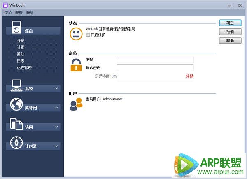
Task: Minimize the WinLock window
Action: click(x=230, y=6)
